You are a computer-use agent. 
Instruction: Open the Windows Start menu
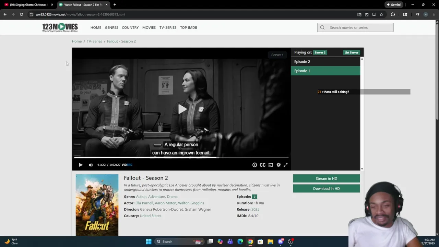149,242
